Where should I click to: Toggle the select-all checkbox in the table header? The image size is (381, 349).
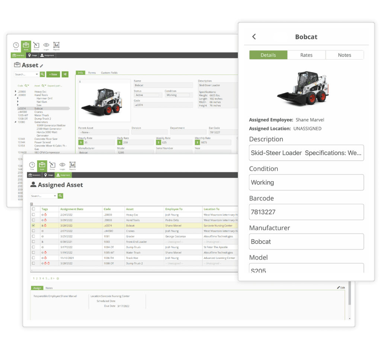click(x=33, y=209)
